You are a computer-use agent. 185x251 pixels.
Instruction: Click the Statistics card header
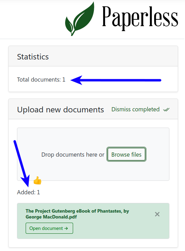[x=93, y=56]
